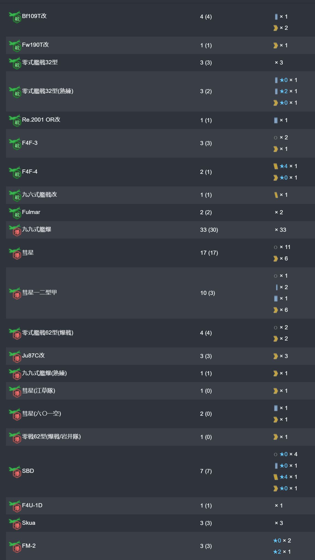Viewport: 315px width, 560px height.
Task: Click the fighter icon beside Re.2001 OR改
Action: click(x=15, y=121)
